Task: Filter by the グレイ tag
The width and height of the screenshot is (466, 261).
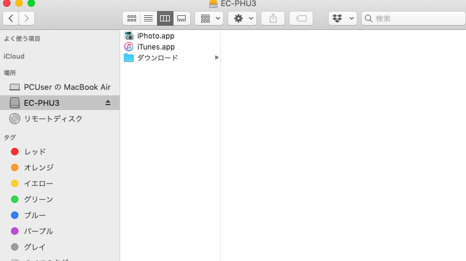Action: (x=59, y=247)
